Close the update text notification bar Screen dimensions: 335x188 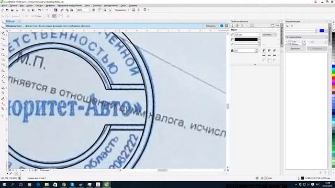coord(227,26)
